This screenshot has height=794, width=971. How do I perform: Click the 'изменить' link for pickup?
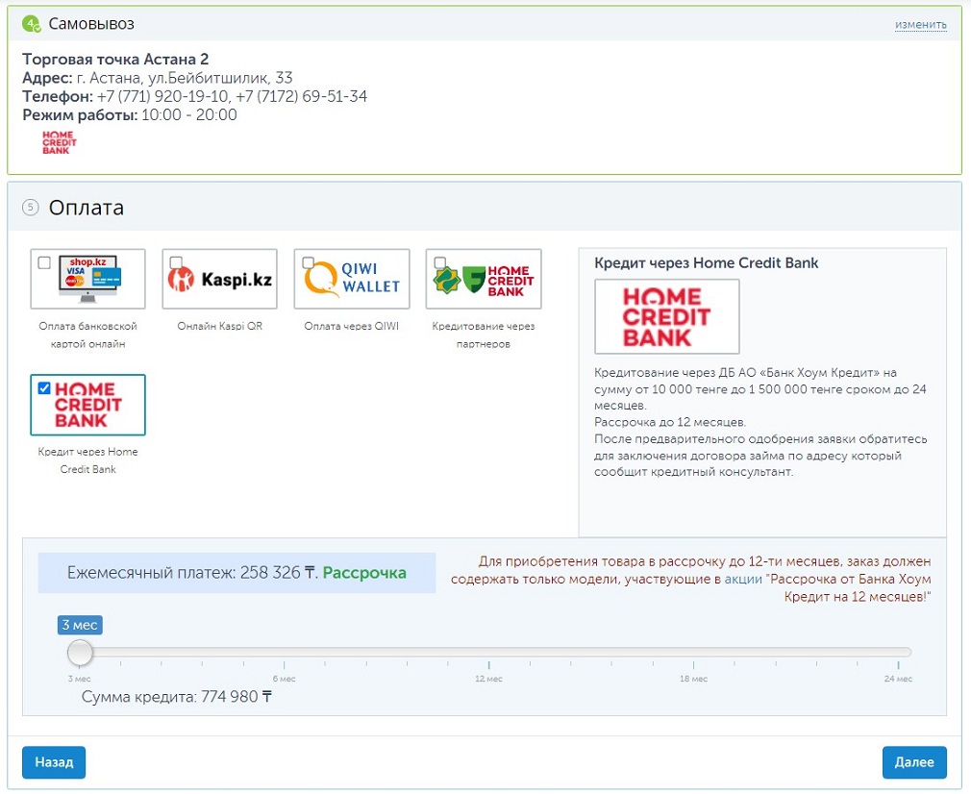(x=920, y=24)
